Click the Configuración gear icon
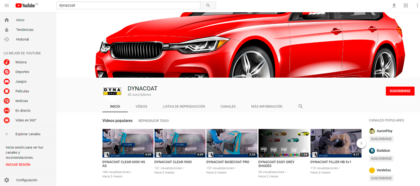 pyautogui.click(x=7, y=180)
